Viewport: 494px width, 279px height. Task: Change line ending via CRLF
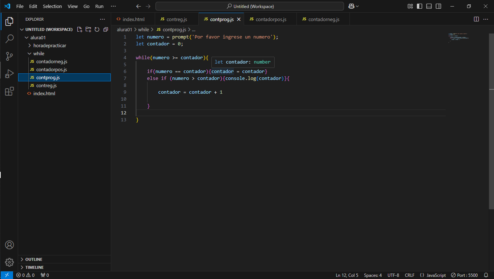410,275
